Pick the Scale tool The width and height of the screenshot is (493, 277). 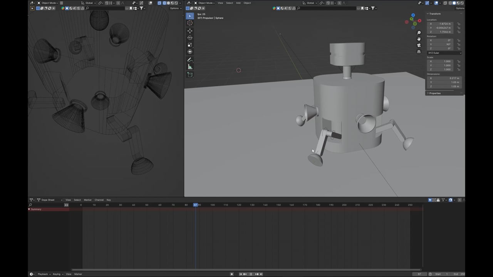pos(190,45)
